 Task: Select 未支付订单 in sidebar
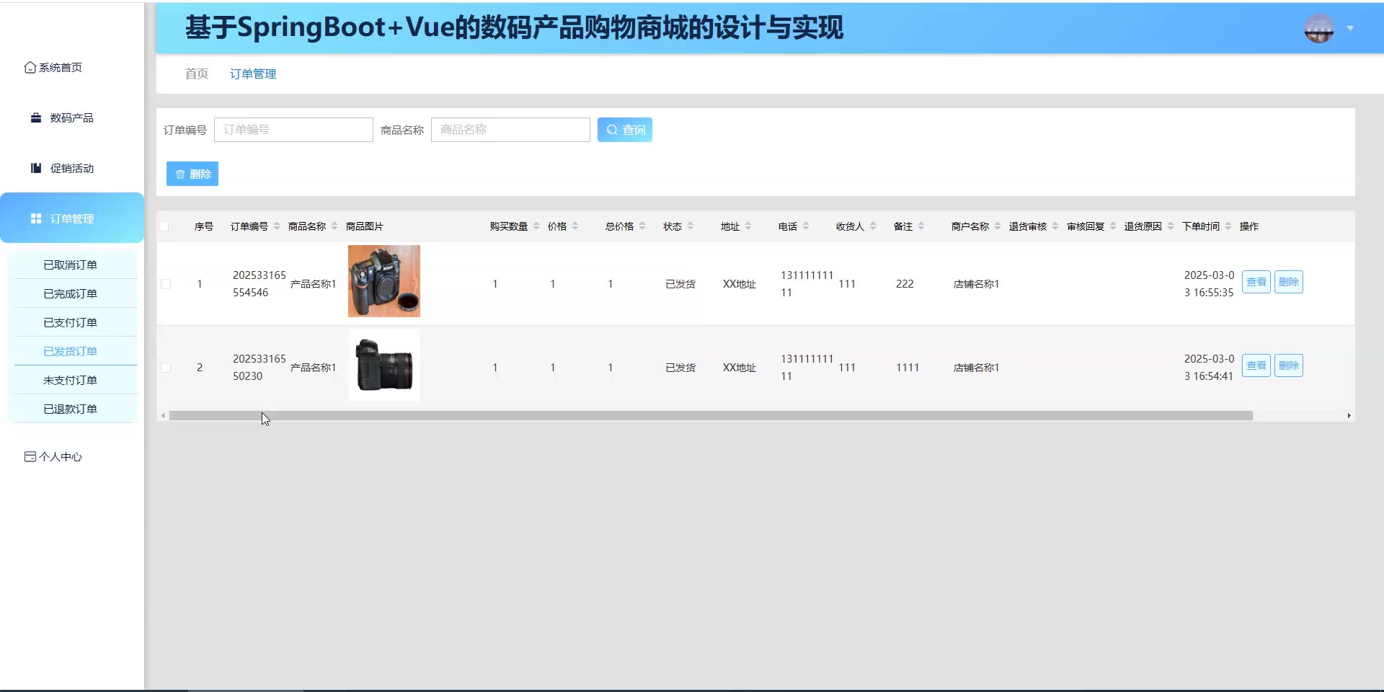[x=70, y=380]
